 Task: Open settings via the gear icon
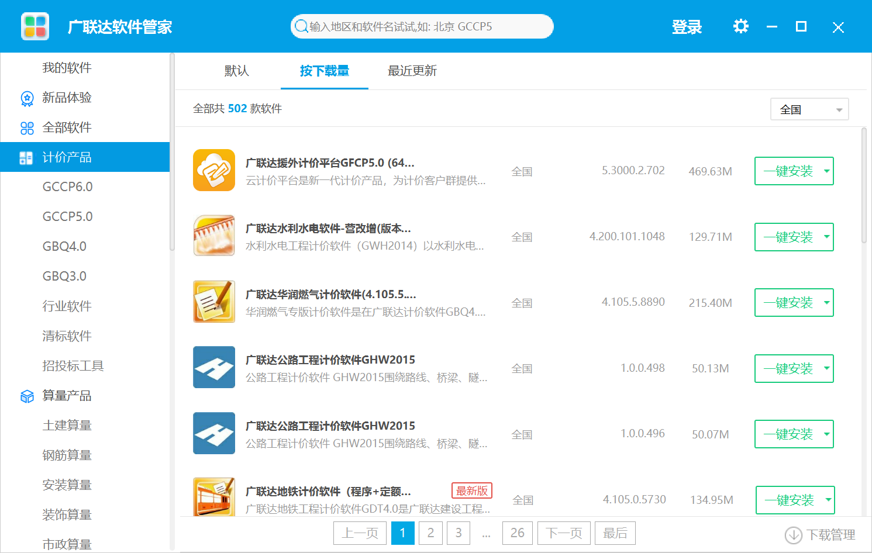click(740, 26)
